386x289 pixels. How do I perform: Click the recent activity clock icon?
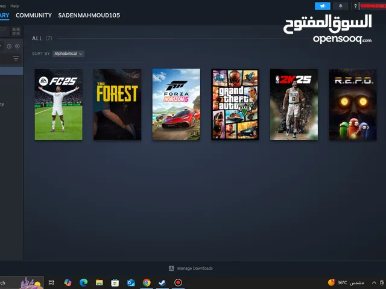pos(9,46)
